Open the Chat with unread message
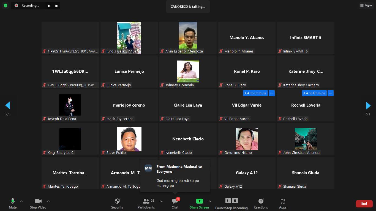 point(175,204)
